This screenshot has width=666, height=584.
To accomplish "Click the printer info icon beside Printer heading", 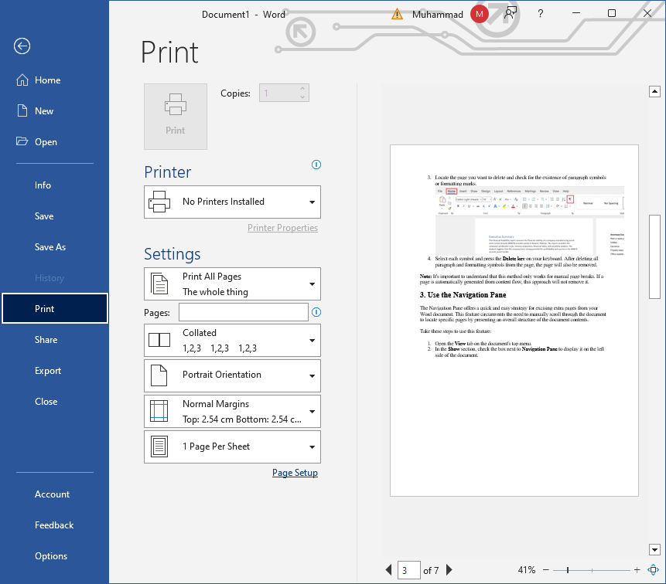I will click(x=316, y=165).
